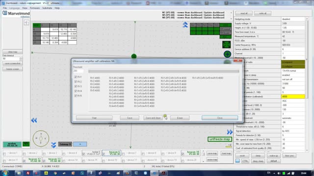Check the device 1 checkbox

point(4,154)
